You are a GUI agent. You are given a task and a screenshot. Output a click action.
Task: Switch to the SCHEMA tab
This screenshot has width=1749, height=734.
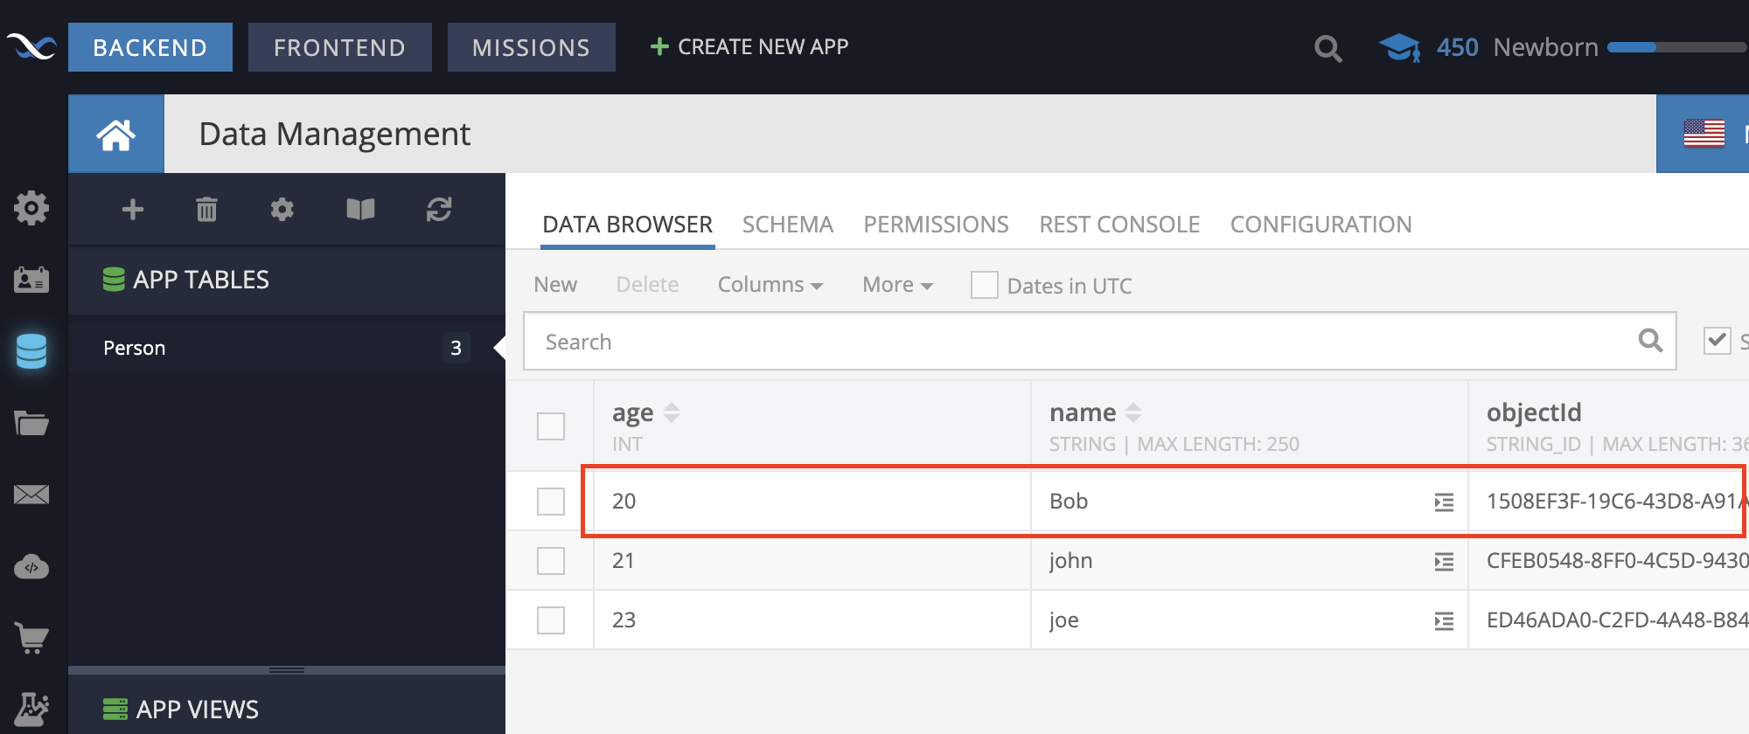788,225
